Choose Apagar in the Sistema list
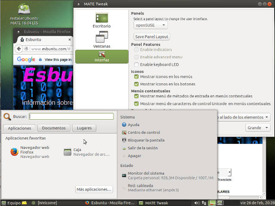Image resolution: width=275 pixels, height=206 pixels. (x=131, y=156)
